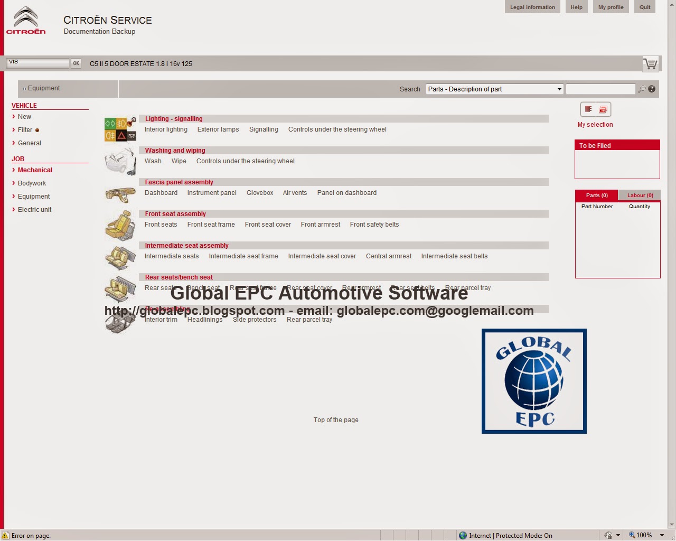Click the Top of the page link
The image size is (676, 541).
[336, 420]
